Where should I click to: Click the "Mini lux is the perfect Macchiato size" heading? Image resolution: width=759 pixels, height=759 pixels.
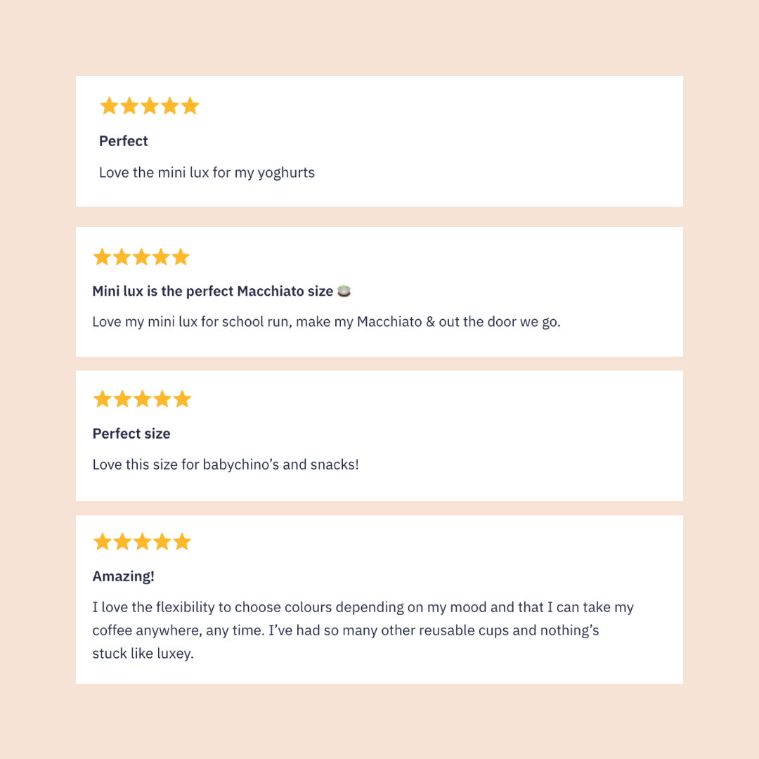213,291
